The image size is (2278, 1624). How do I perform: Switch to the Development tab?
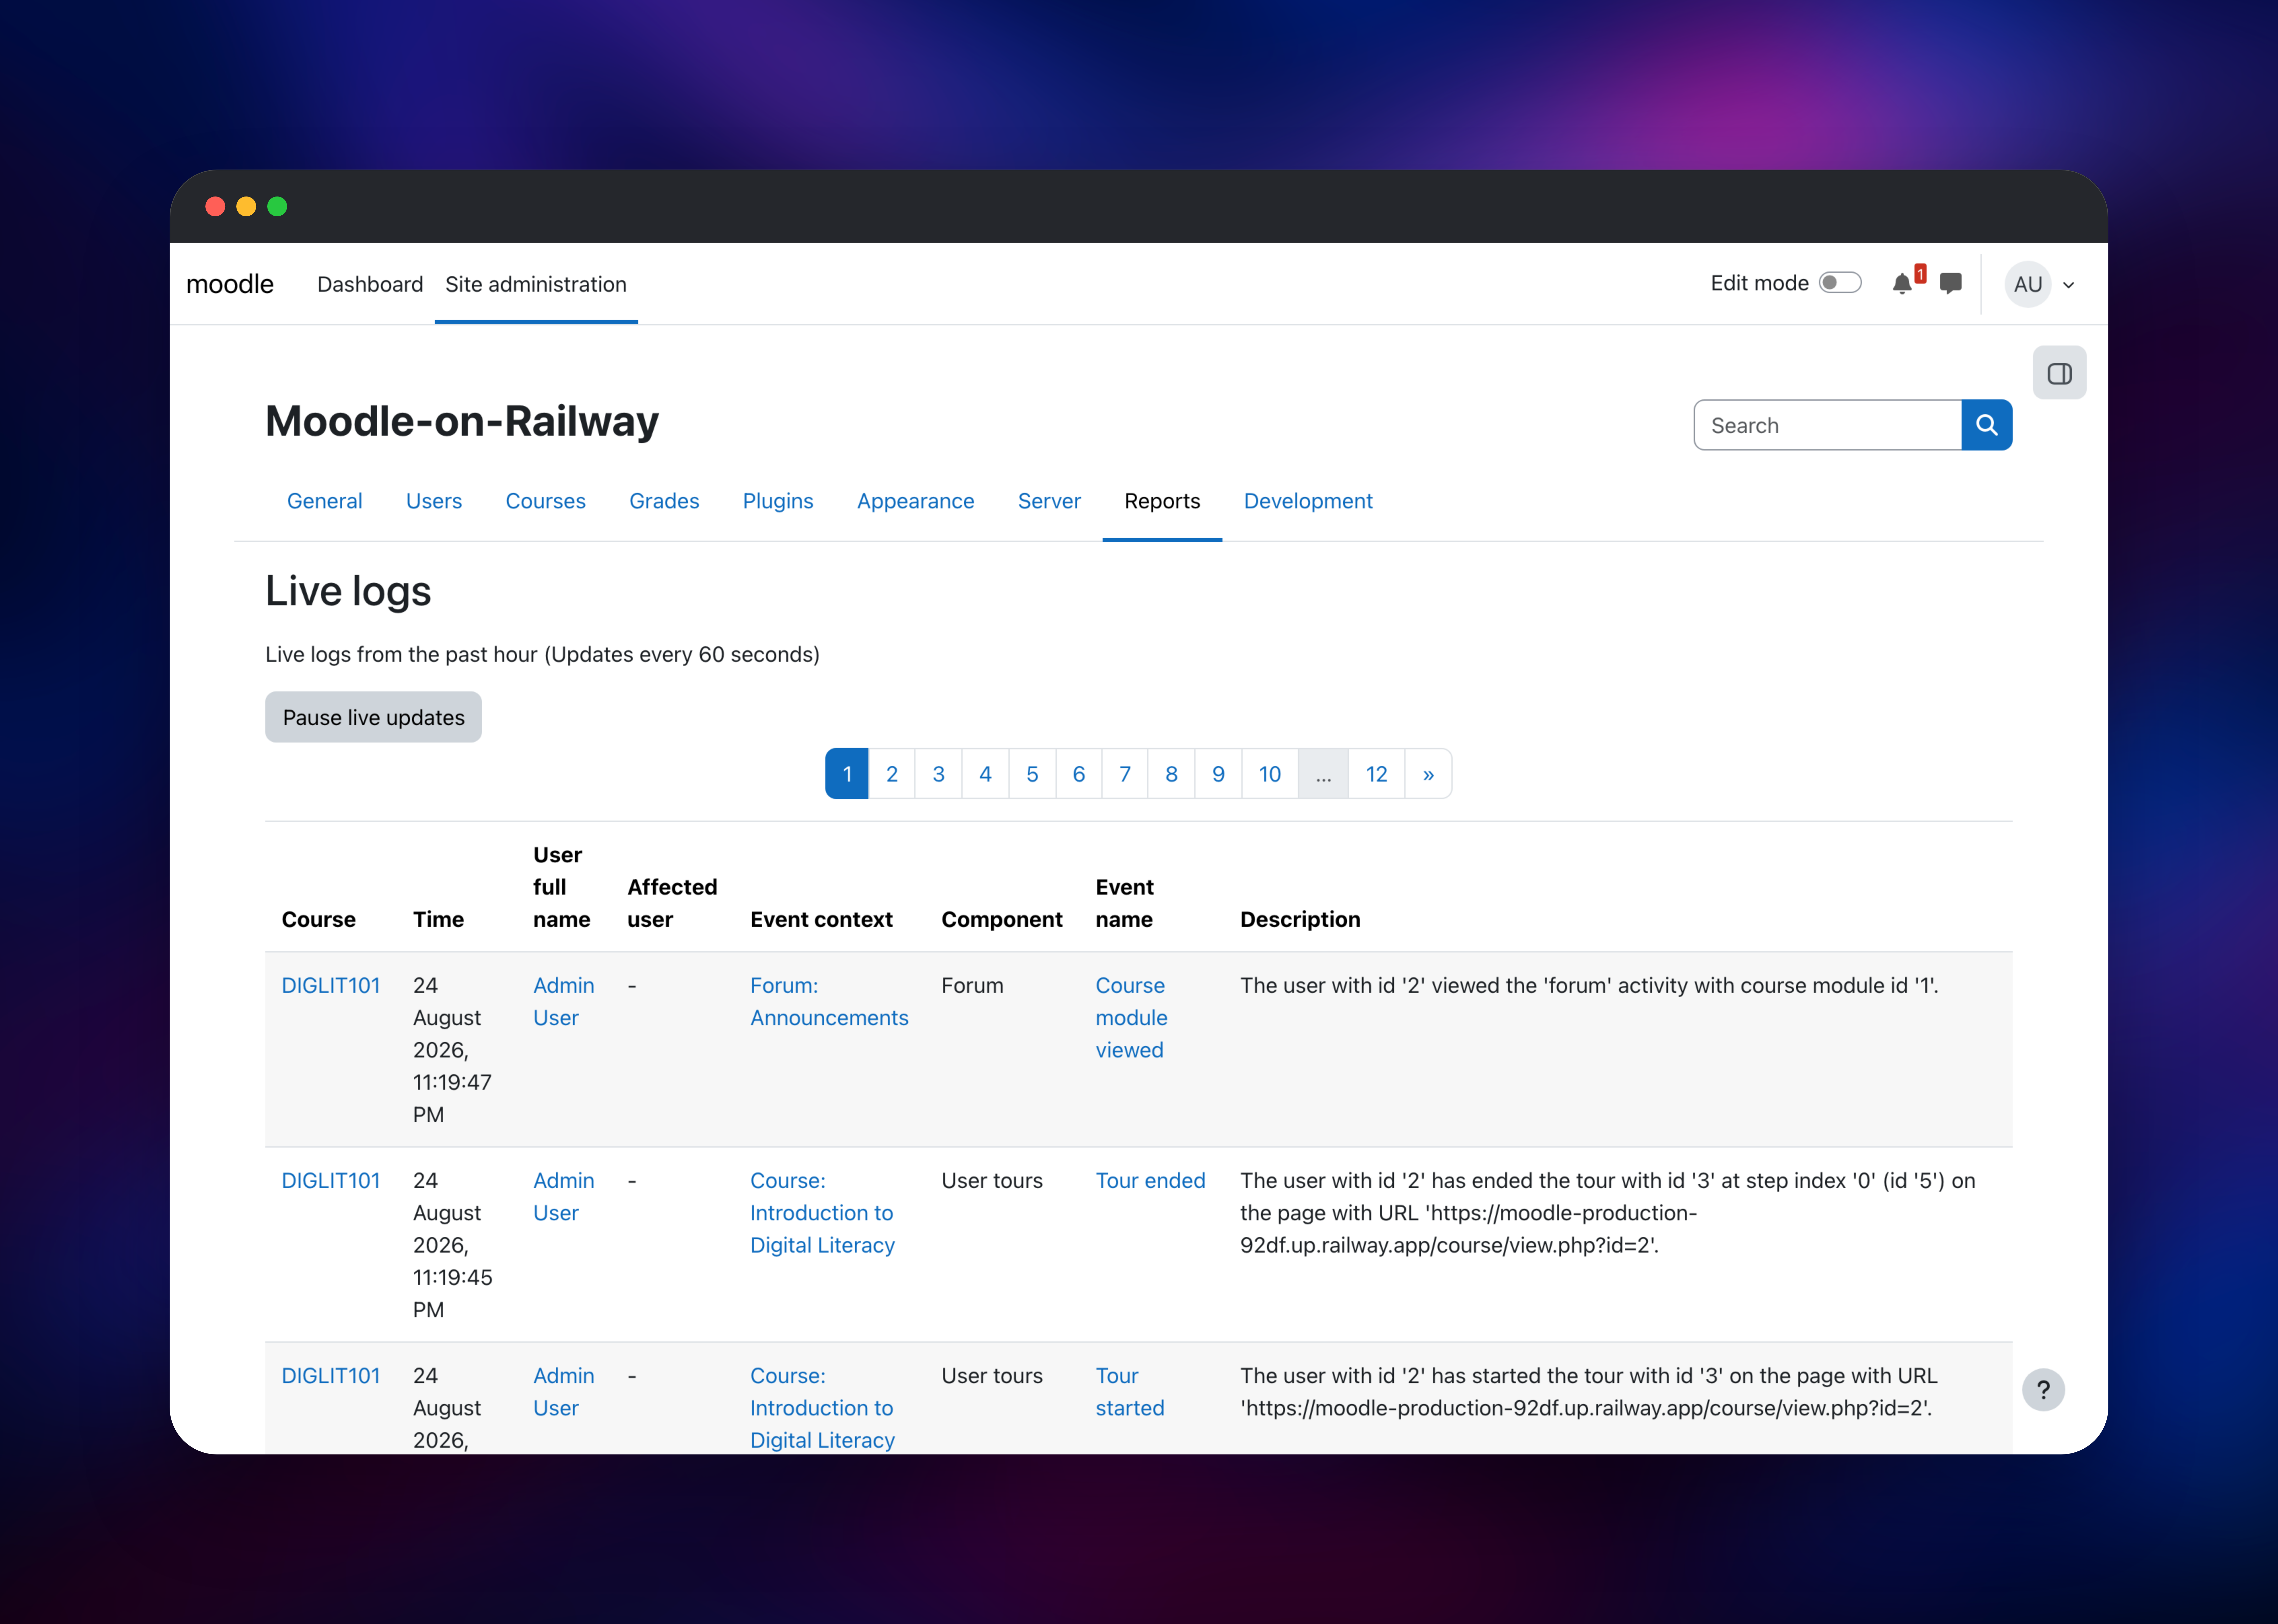(1309, 501)
